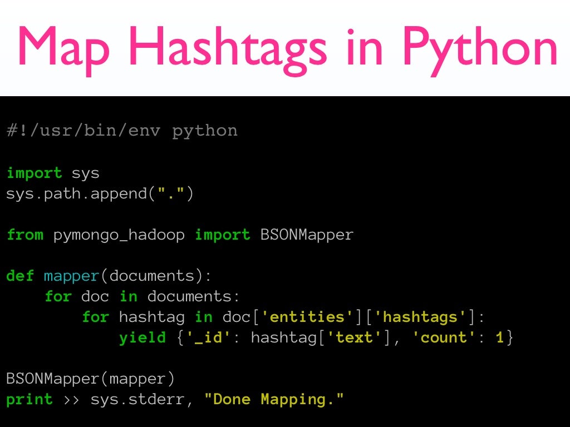The width and height of the screenshot is (570, 427).
Task: Click the line 'import sys'
Action: click(x=53, y=173)
